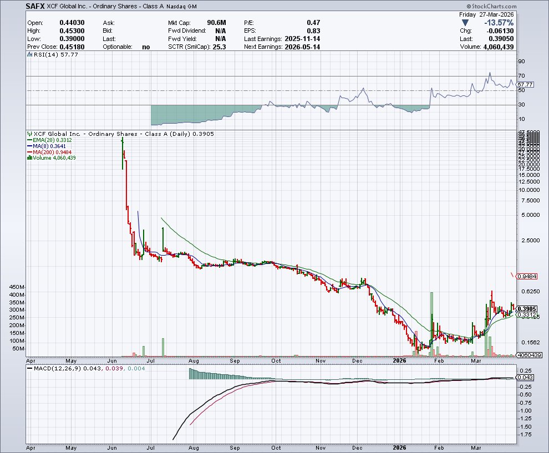Click the tallest volume bar in late January
This screenshot has width=549, height=453.
431,324
